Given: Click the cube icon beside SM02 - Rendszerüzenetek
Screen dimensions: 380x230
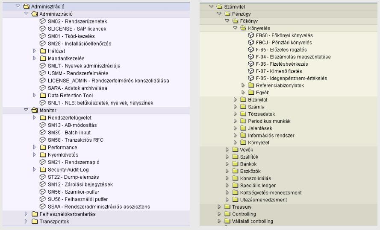Looking at the screenshot, I should [43, 21].
